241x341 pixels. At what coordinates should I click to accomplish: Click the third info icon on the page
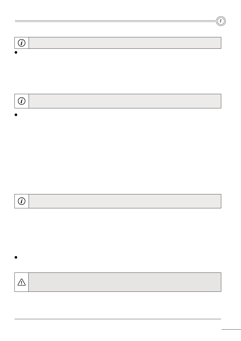[22, 201]
